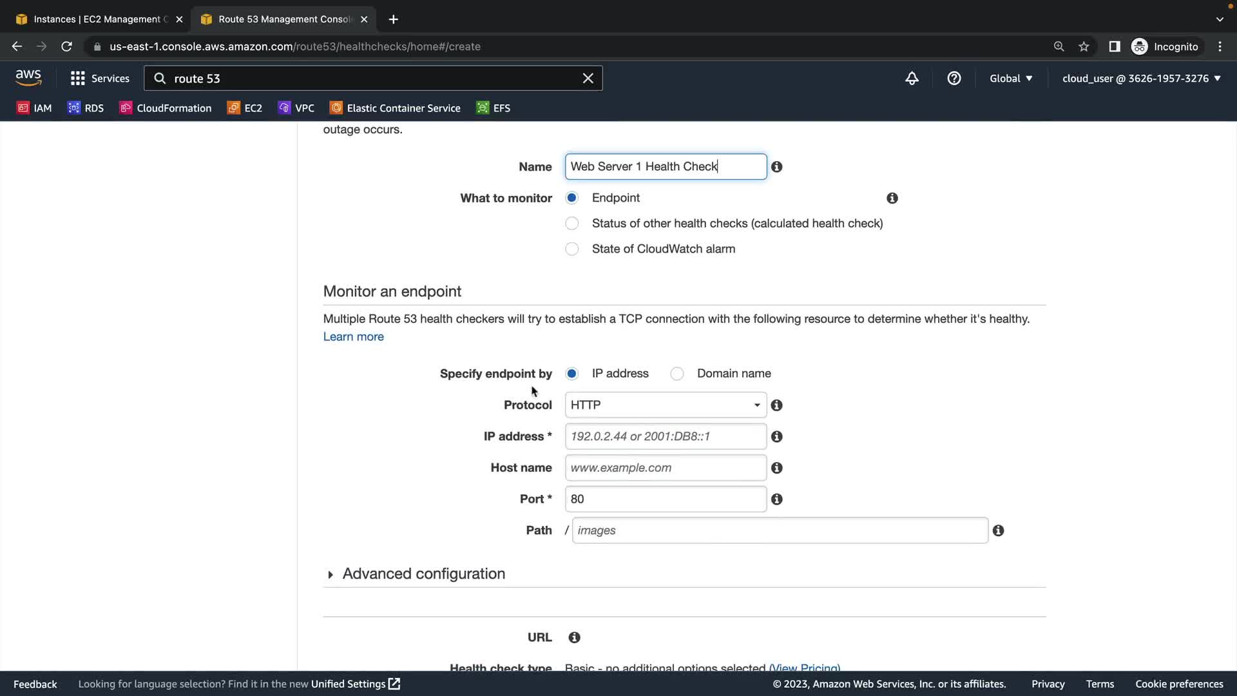Viewport: 1237px width, 696px height.
Task: Click info icon beside Path field
Action: [x=998, y=530]
